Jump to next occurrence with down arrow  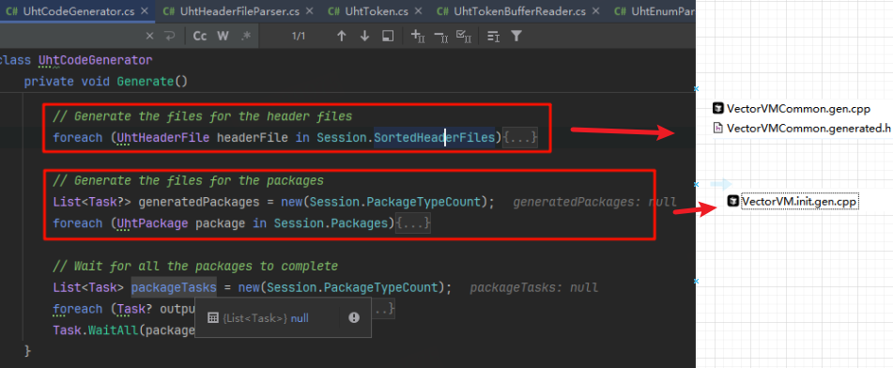[364, 36]
